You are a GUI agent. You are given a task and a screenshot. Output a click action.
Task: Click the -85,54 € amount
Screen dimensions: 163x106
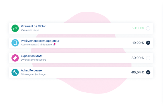coord(137,72)
